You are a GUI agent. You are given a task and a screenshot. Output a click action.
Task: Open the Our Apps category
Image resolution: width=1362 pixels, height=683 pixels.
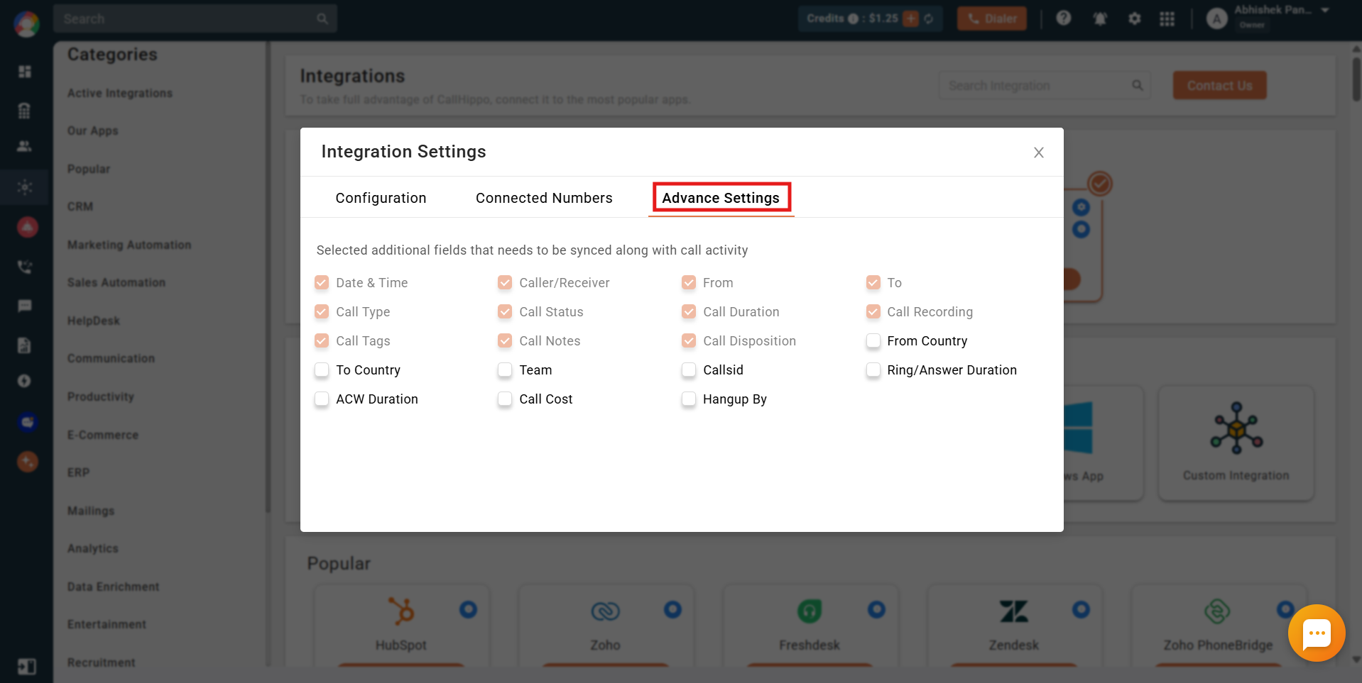[x=93, y=131]
